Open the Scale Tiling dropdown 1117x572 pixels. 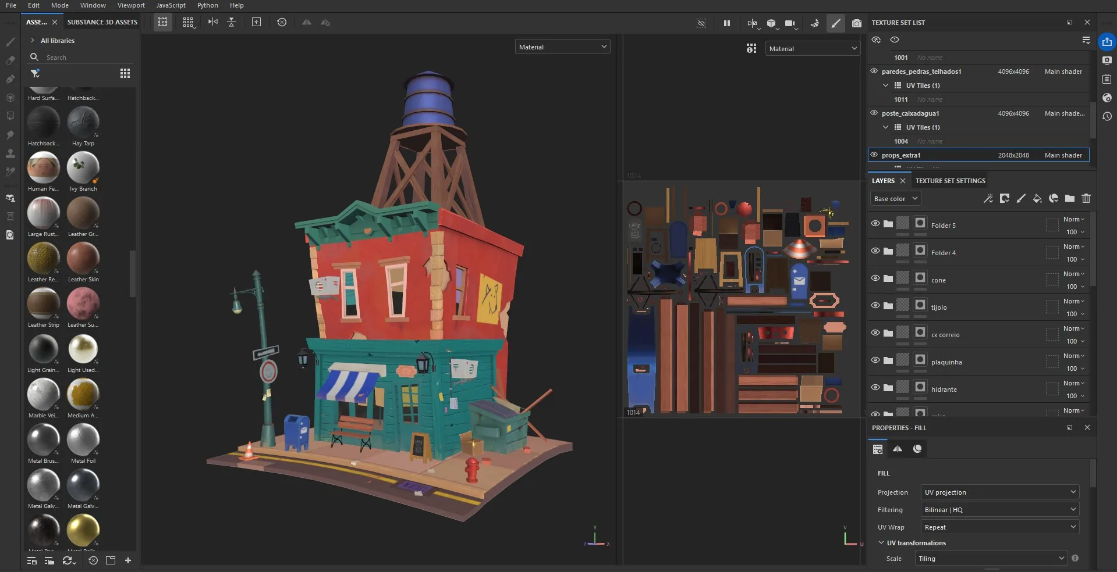click(991, 558)
